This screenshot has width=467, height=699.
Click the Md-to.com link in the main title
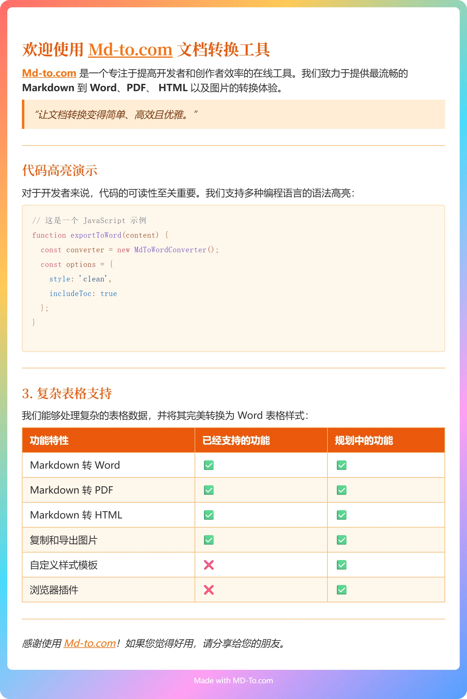130,50
